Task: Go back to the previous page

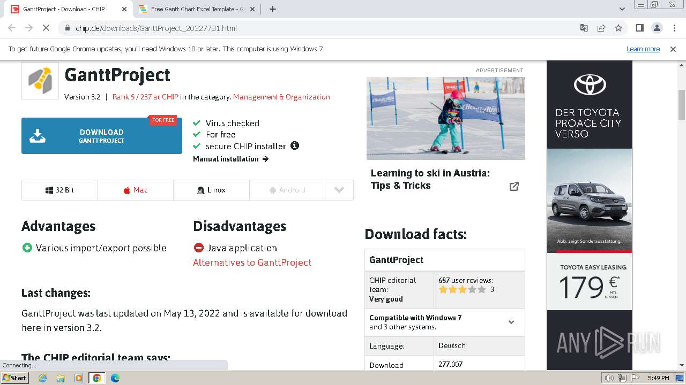Action: [x=12, y=28]
